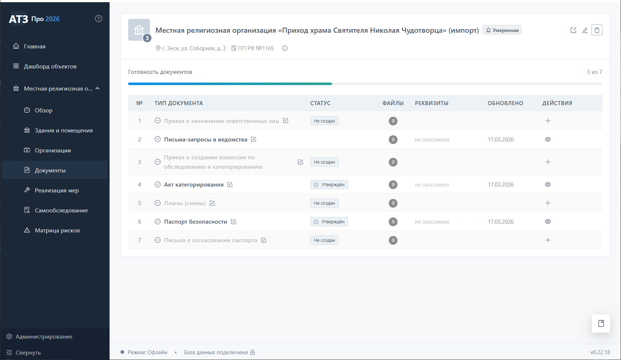621x360 pixels.
Task: Open Обзор in sidebar
Action: 55,110
